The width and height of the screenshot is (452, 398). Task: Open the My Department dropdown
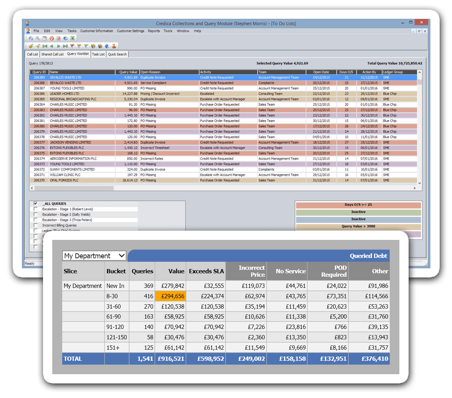point(122,256)
